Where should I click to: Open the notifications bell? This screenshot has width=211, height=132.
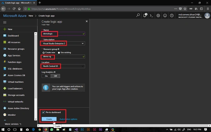click(145, 15)
